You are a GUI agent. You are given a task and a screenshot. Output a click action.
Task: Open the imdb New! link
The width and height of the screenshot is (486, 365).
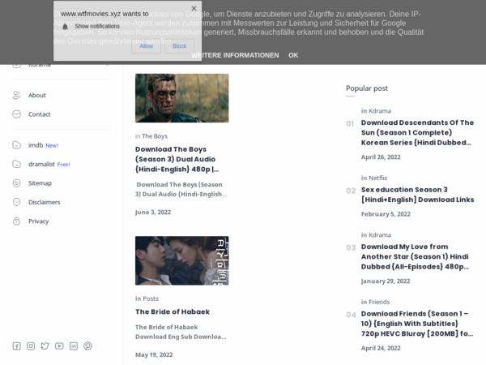pos(43,145)
